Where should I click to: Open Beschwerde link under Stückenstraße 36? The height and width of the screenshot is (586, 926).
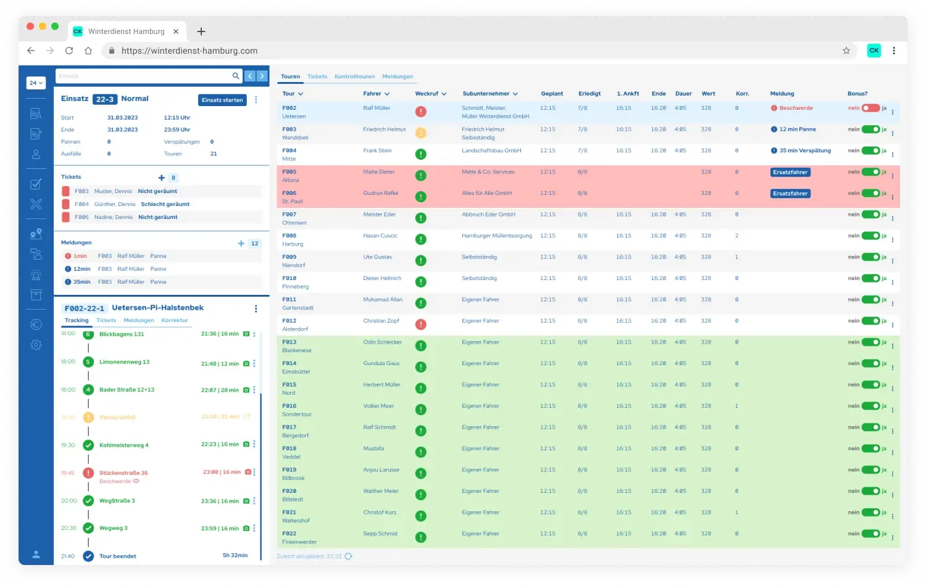[x=119, y=481]
